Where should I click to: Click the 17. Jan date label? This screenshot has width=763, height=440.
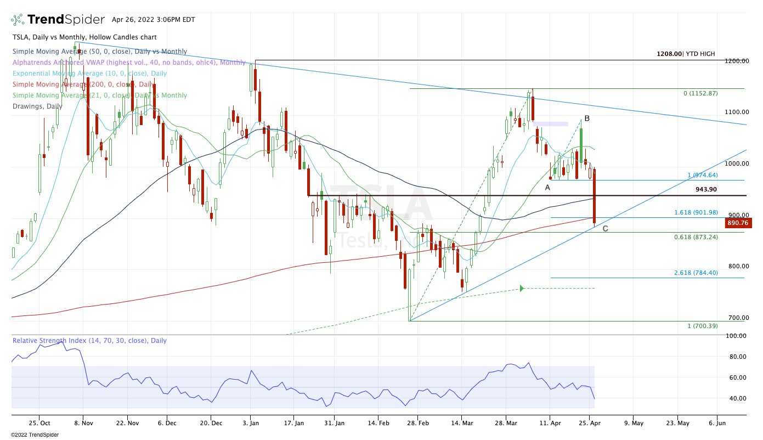click(295, 424)
